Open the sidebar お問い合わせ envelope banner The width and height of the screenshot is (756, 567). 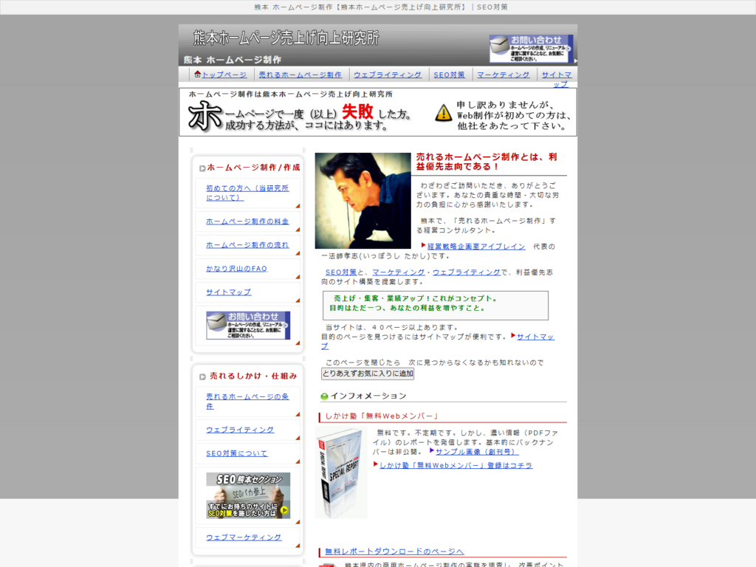(248, 326)
